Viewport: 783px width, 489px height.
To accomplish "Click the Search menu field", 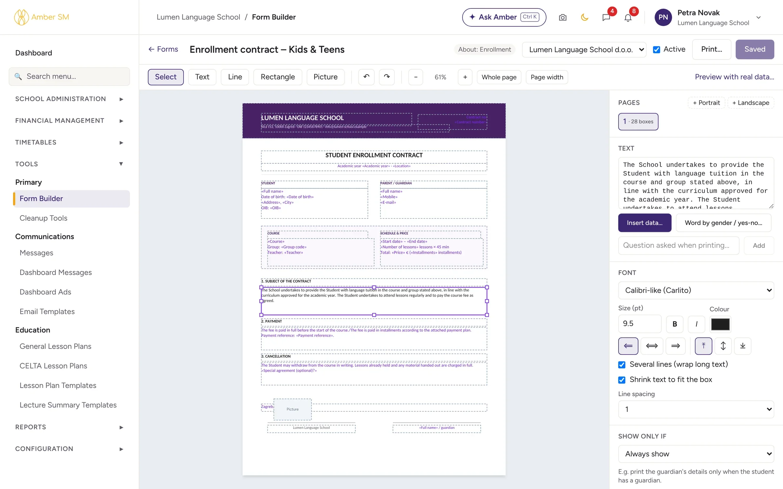I will (x=69, y=76).
